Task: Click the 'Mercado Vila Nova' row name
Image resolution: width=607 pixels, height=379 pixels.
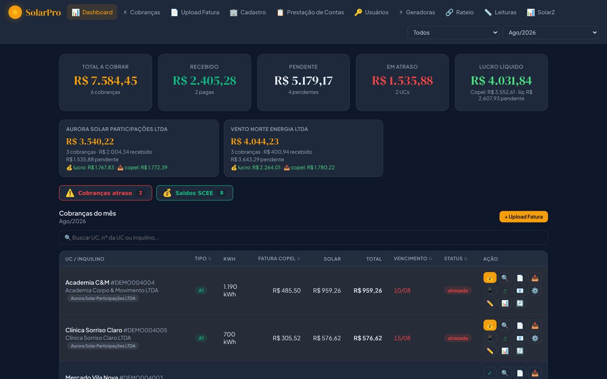Action: coord(91,376)
